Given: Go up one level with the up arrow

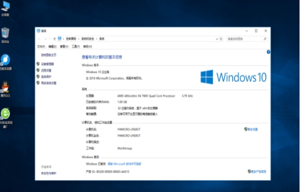Looking at the screenshot, I should tap(55, 39).
